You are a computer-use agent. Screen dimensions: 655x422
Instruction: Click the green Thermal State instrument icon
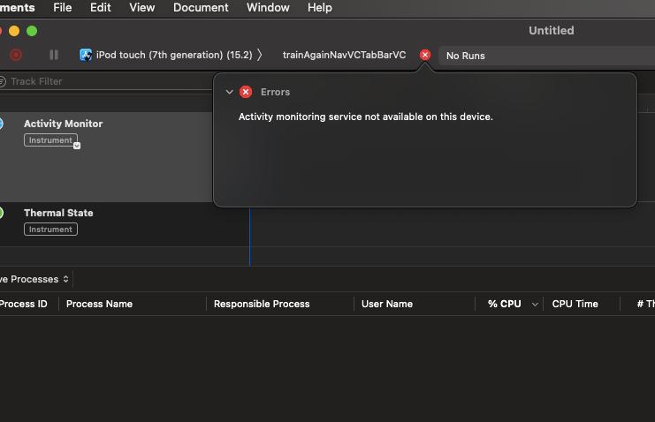click(1, 213)
